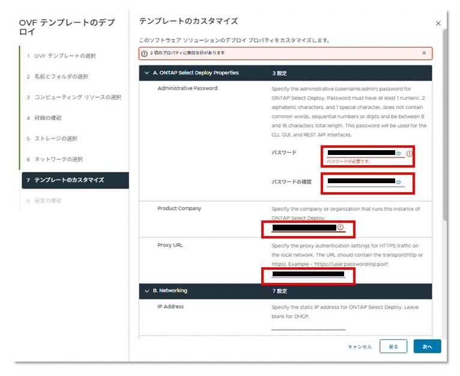Dismiss the invalid properties error banner
Viewport: 460px width, 376px height.
point(424,53)
